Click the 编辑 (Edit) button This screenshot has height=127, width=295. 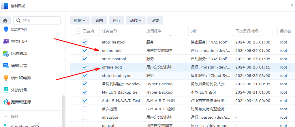click(99, 20)
